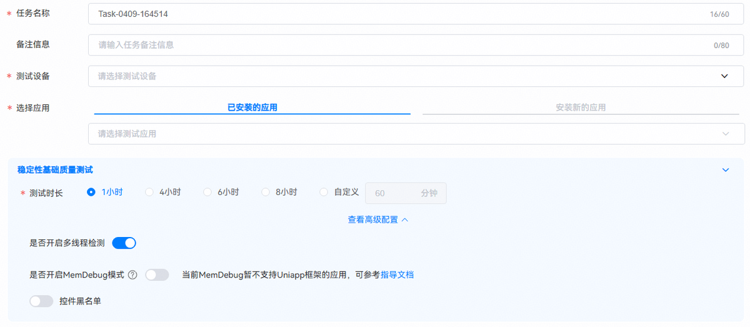Screen dimensions: 750x327
Task: Select the 自定义 duration radio button
Action: 324,193
